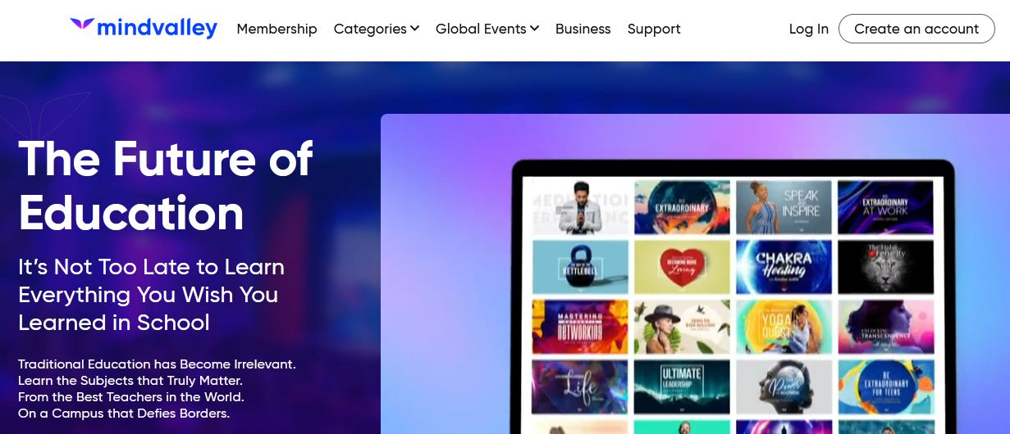Open the Membership menu item
This screenshot has height=434, width=1010.
coord(276,29)
